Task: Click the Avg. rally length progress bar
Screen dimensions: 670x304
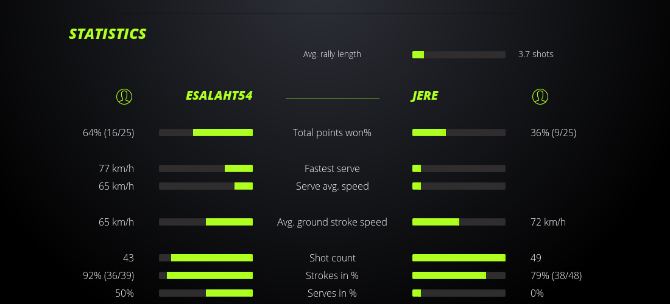Action: [x=459, y=55]
